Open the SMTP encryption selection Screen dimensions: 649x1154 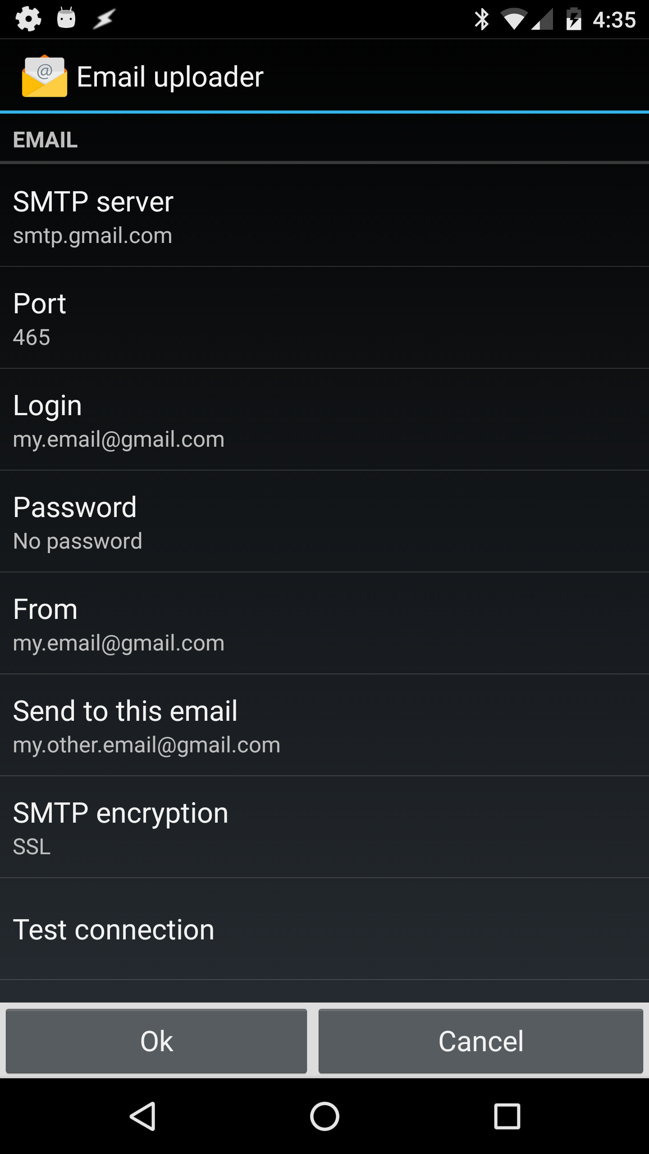tap(324, 827)
